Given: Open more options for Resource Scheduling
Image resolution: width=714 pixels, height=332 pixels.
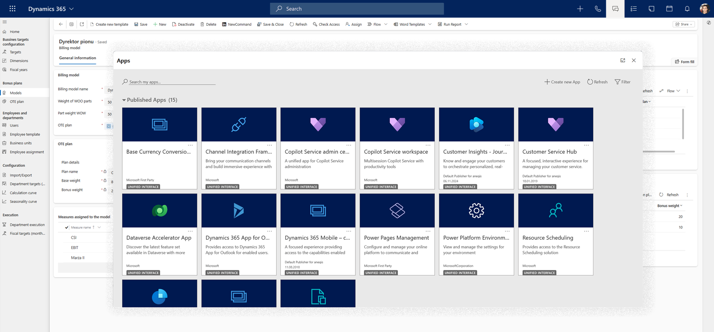Looking at the screenshot, I should point(586,231).
